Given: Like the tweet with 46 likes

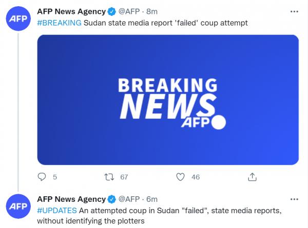Looking at the screenshot, I should coord(180,177).
